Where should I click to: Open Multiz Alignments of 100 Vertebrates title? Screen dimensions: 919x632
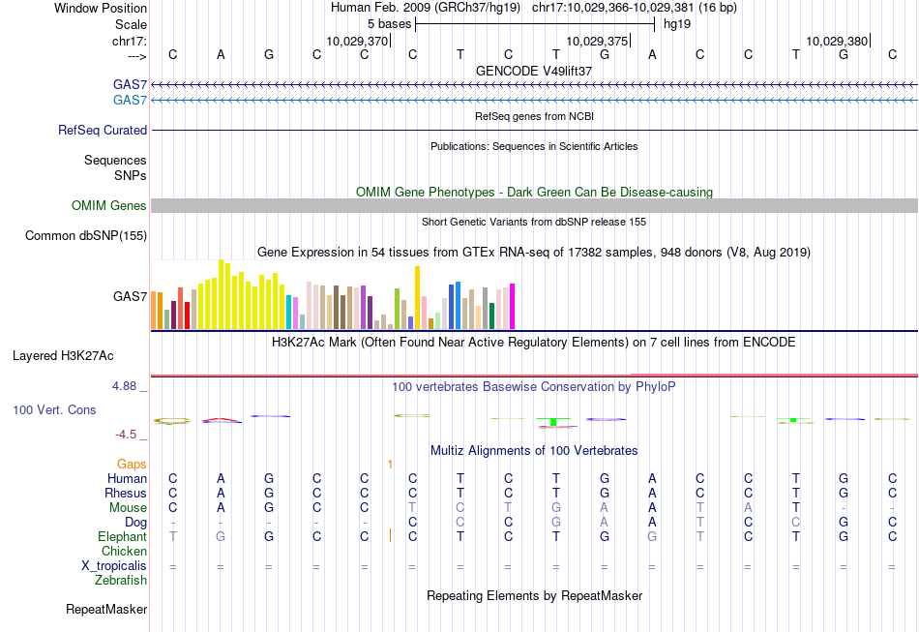[534, 451]
